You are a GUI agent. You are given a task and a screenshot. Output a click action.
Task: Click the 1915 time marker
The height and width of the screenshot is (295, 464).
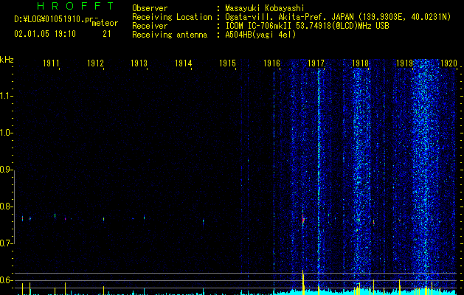(227, 63)
